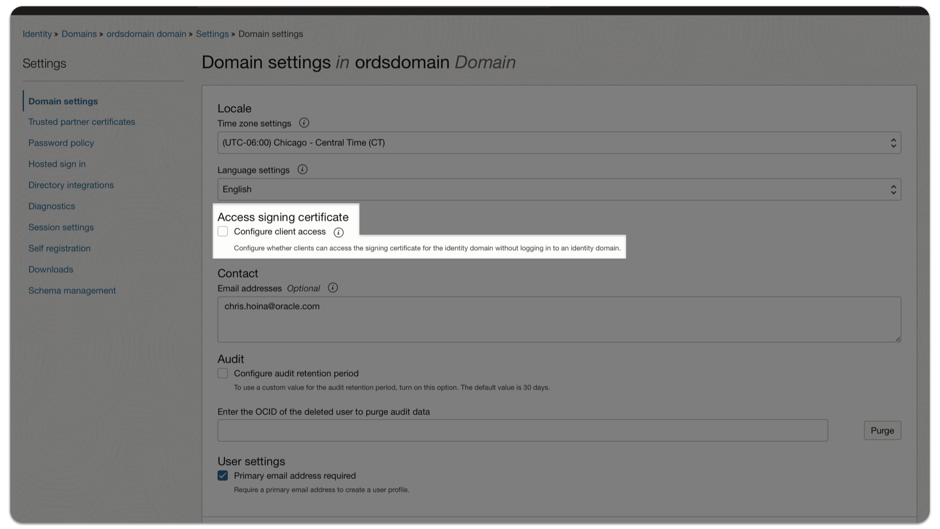Enable Configure client access
This screenshot has height=529, width=940.
(x=223, y=231)
